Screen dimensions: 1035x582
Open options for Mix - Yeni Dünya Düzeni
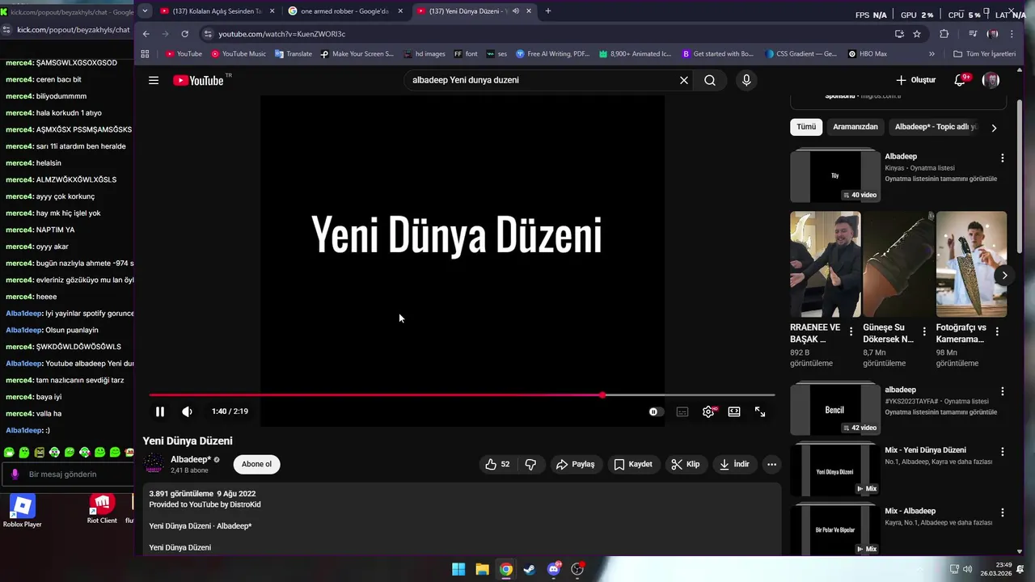click(1003, 452)
